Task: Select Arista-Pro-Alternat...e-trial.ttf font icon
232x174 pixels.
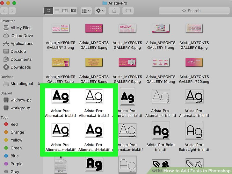Action: click(161, 97)
